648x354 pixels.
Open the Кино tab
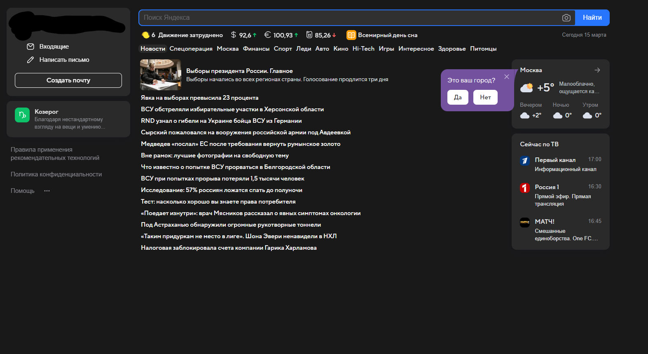click(x=341, y=49)
